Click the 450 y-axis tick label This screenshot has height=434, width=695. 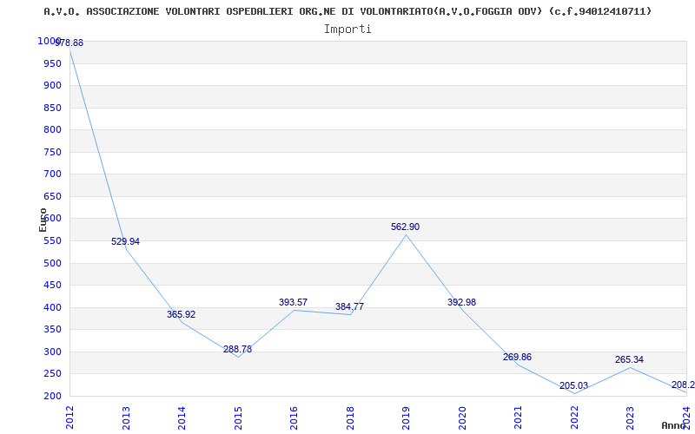(x=53, y=286)
